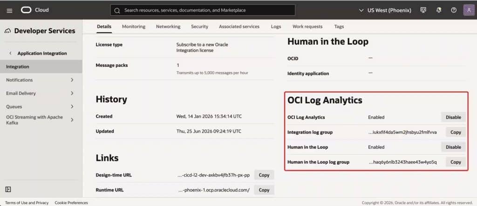This screenshot has width=477, height=206.
Task: Click the Design-time URL value
Action: pos(213,175)
